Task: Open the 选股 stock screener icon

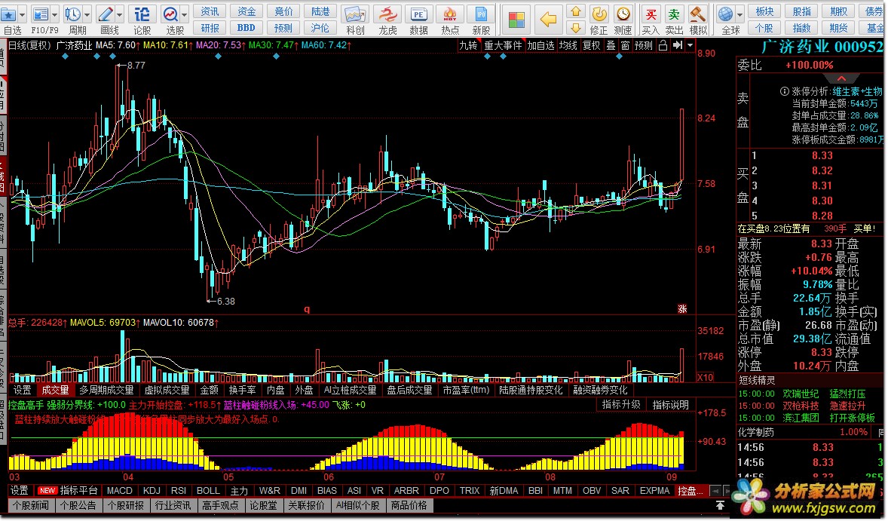Action: click(x=170, y=14)
